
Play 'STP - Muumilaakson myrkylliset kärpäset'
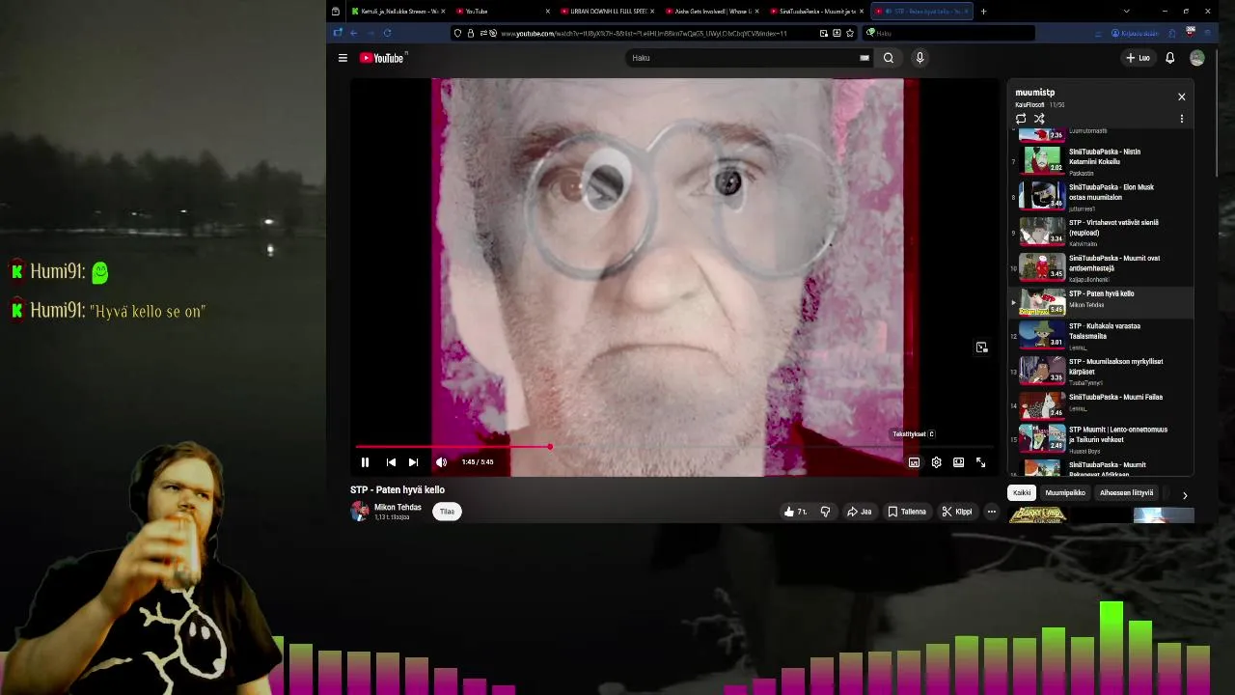[1101, 370]
